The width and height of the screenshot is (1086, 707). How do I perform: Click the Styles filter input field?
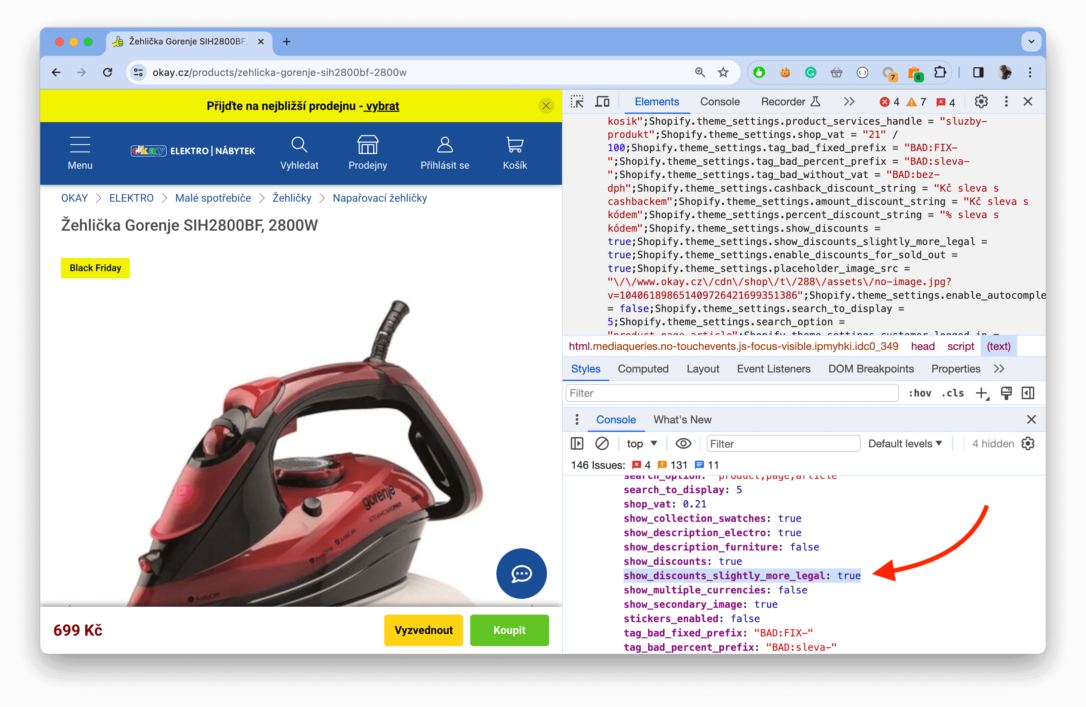tap(732, 393)
